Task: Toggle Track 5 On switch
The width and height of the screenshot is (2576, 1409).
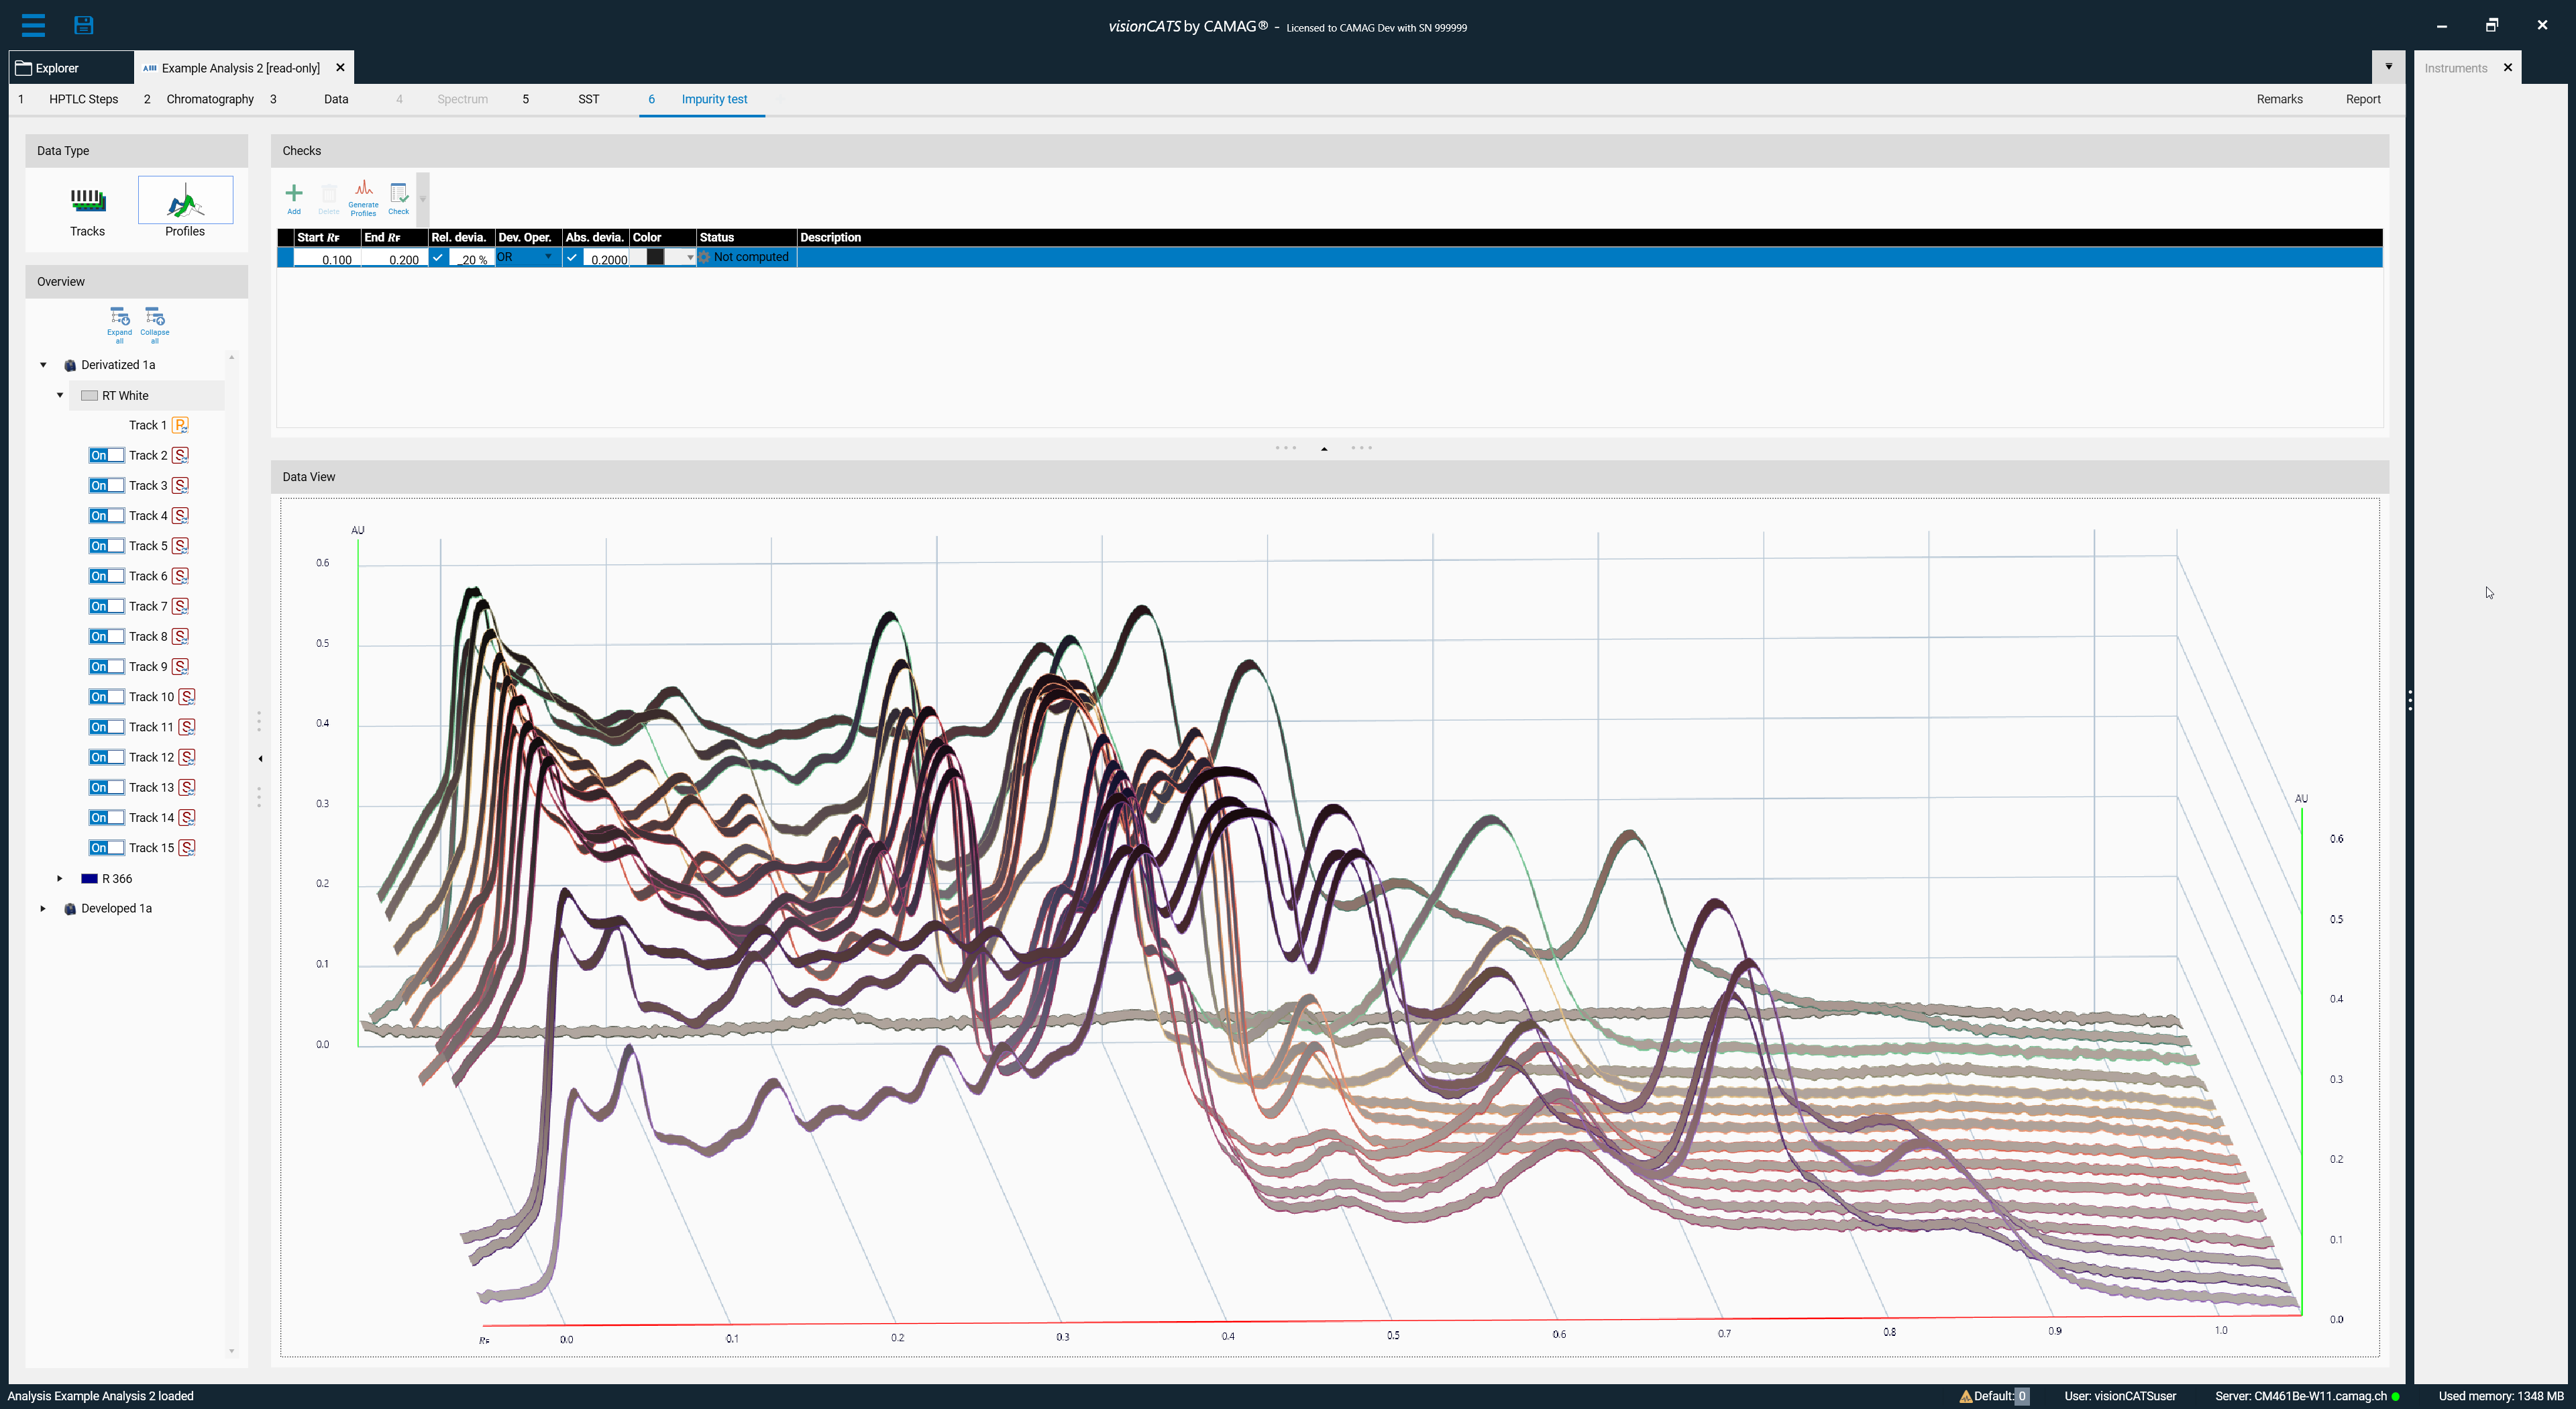Action: click(x=106, y=546)
